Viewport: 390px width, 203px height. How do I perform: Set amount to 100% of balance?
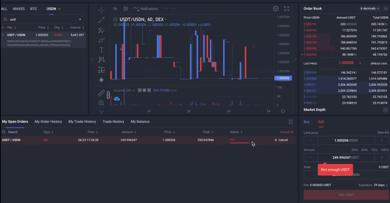tap(385, 150)
